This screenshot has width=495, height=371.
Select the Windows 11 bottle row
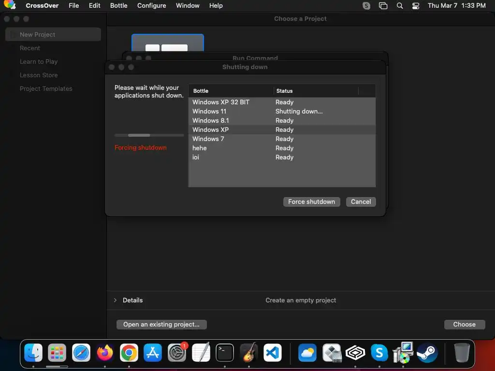(x=282, y=111)
